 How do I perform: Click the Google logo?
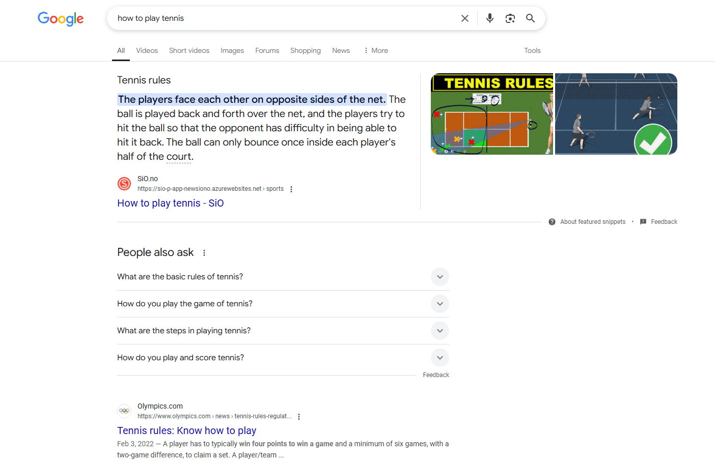click(x=61, y=19)
